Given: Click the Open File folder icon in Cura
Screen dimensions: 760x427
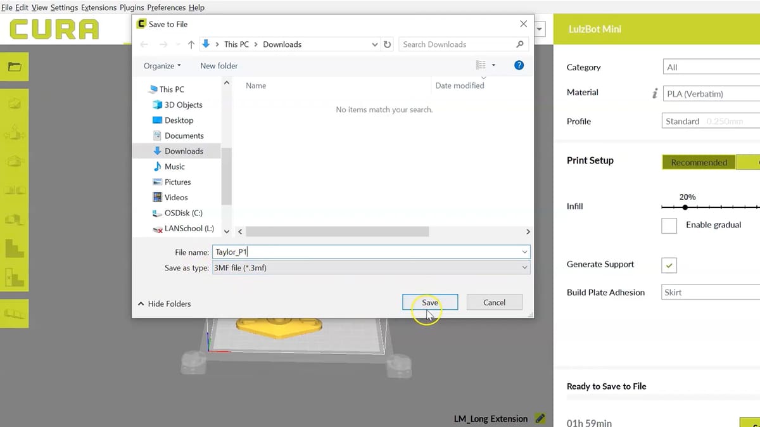Looking at the screenshot, I should tap(14, 67).
